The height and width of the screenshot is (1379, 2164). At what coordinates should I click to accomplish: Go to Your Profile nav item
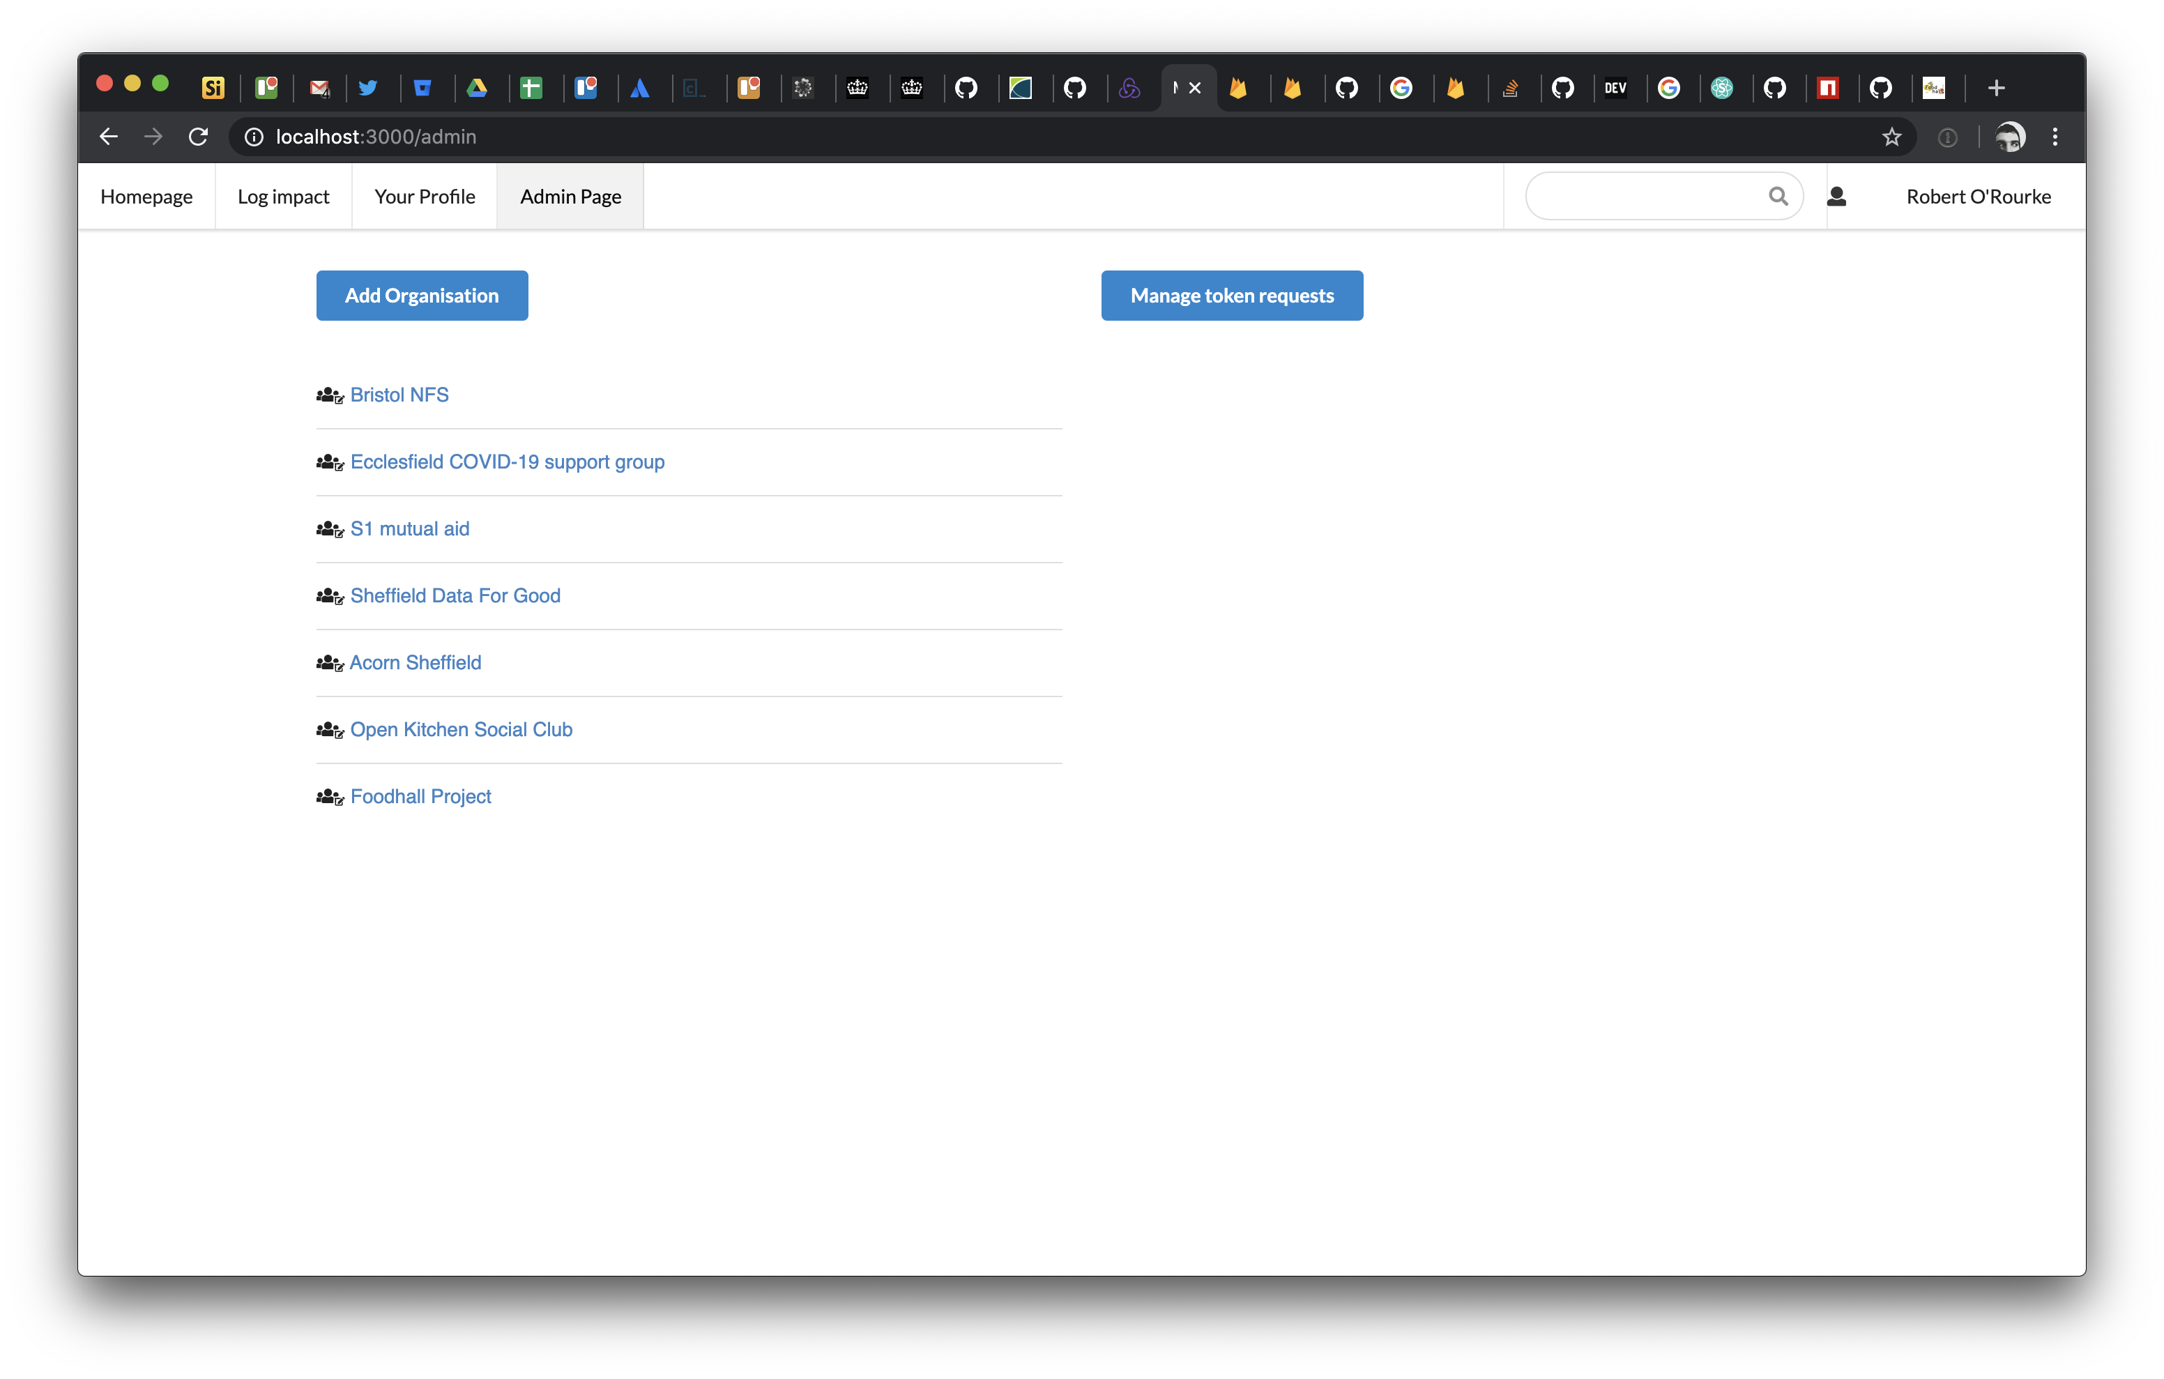[x=424, y=197]
